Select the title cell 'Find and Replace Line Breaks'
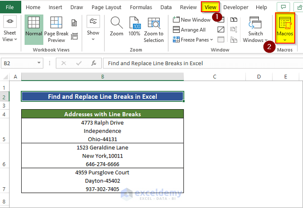This screenshot has width=303, height=208. [103, 97]
